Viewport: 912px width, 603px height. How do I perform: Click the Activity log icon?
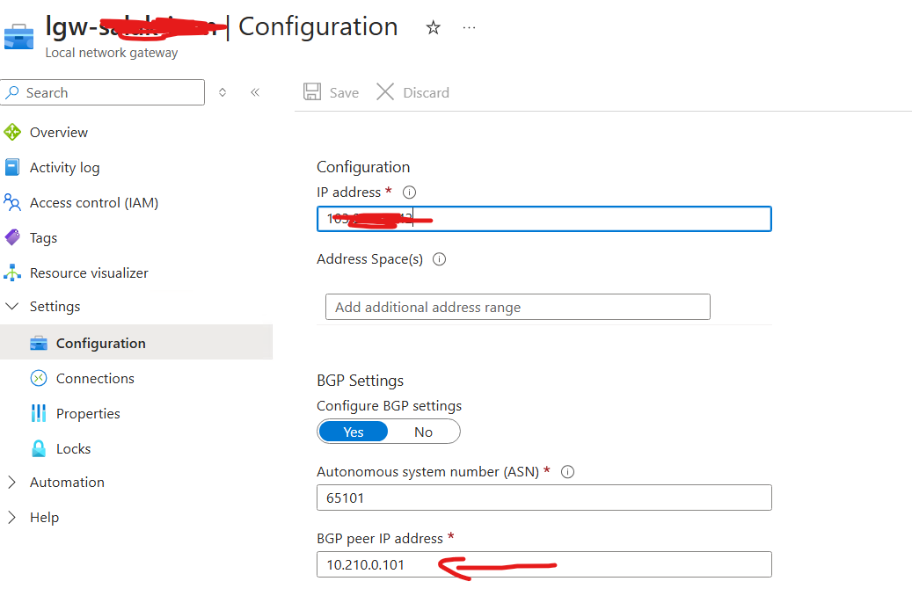coord(12,168)
